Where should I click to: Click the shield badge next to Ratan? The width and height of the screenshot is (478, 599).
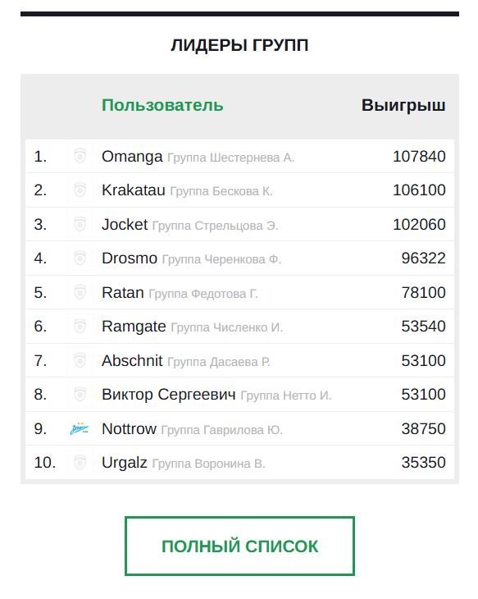[x=80, y=292]
